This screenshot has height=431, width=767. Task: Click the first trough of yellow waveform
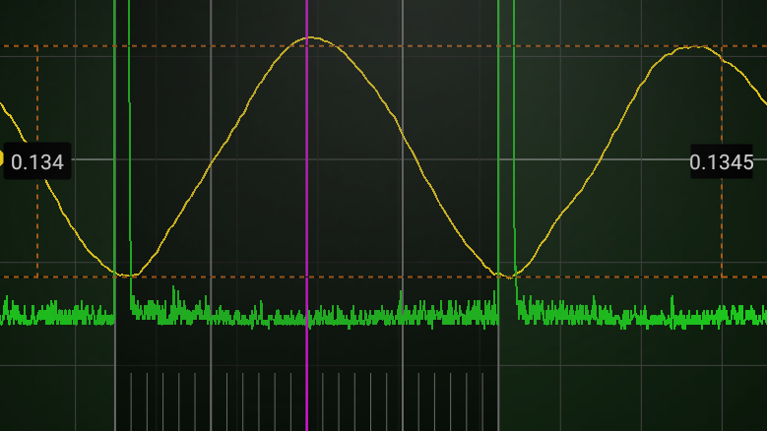127,275
